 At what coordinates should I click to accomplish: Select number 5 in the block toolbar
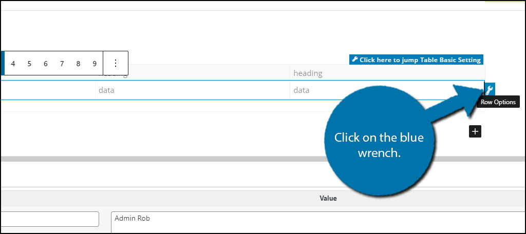29,63
